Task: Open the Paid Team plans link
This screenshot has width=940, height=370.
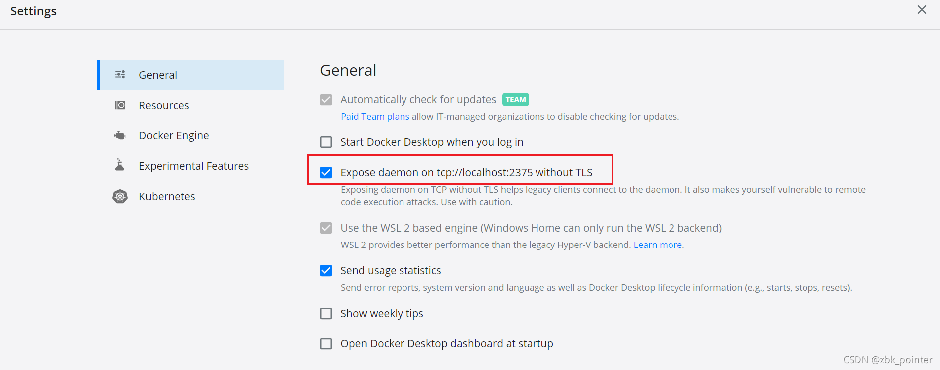Action: coord(375,117)
